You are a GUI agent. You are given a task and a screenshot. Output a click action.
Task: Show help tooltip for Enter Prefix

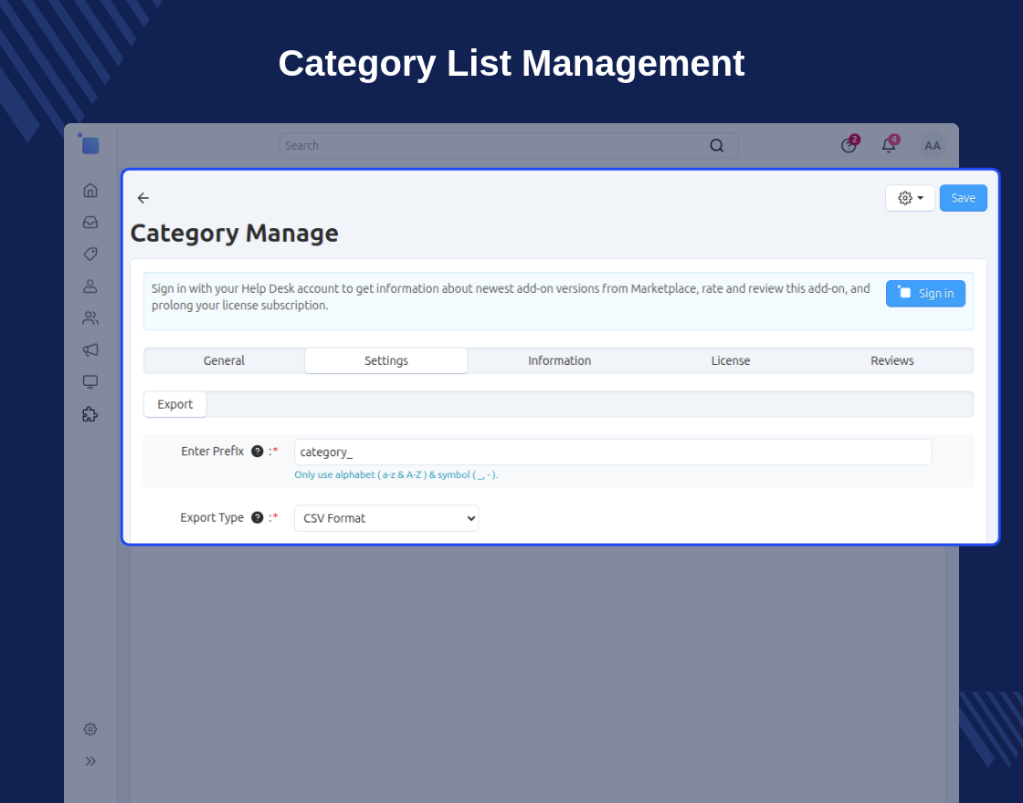point(257,451)
